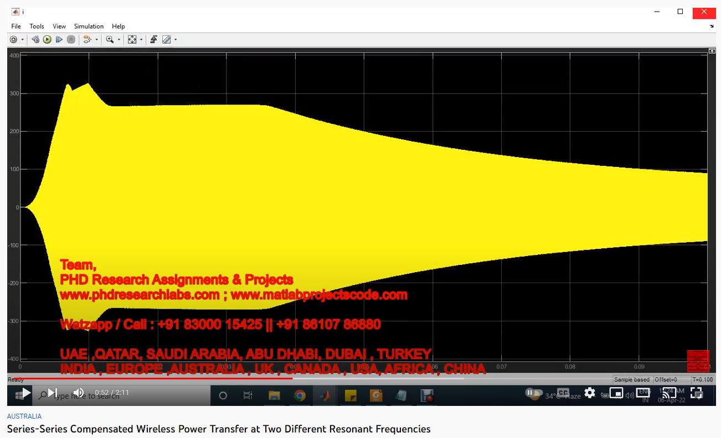Expand the scale axes dropdown arrow

141,40
